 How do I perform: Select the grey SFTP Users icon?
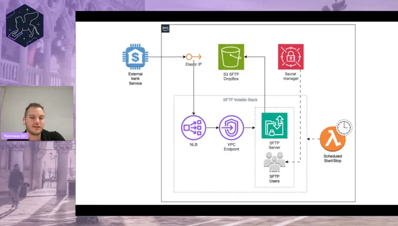point(275,162)
